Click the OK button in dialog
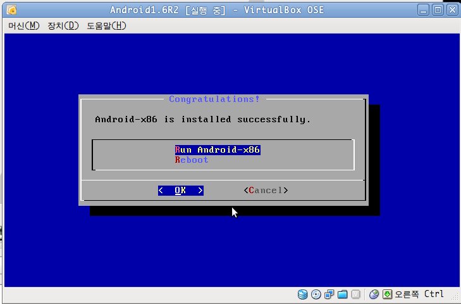The width and height of the screenshot is (461, 304). click(180, 190)
